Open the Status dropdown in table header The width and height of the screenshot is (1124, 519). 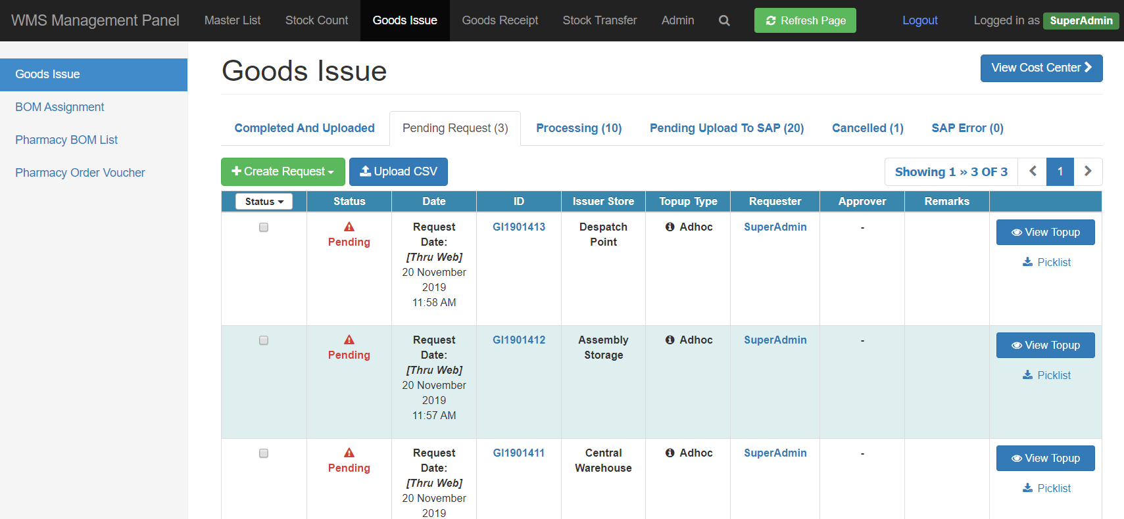click(264, 202)
